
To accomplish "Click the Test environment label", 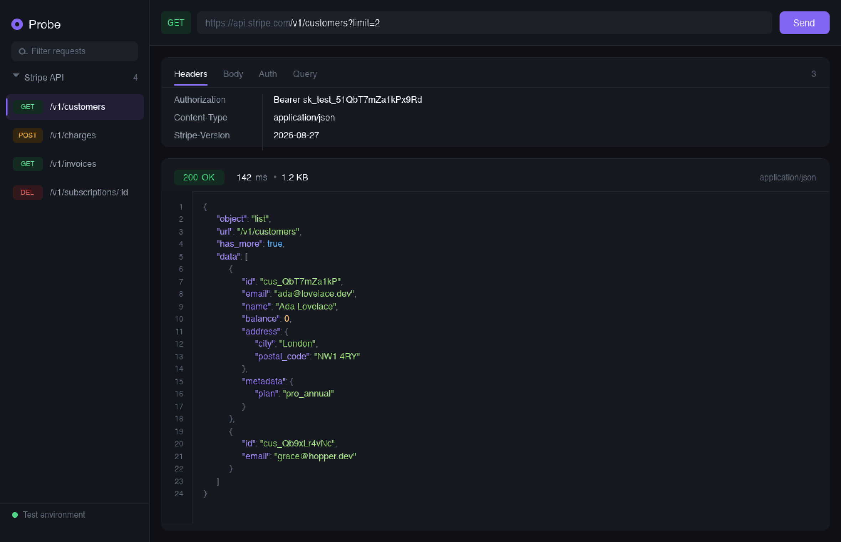I will pyautogui.click(x=54, y=515).
